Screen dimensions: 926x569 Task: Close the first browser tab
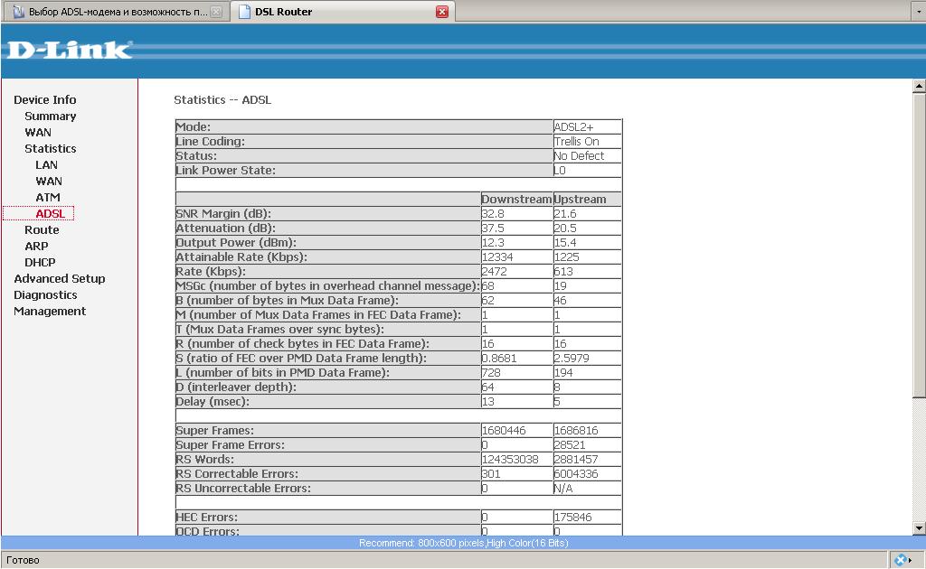(216, 13)
